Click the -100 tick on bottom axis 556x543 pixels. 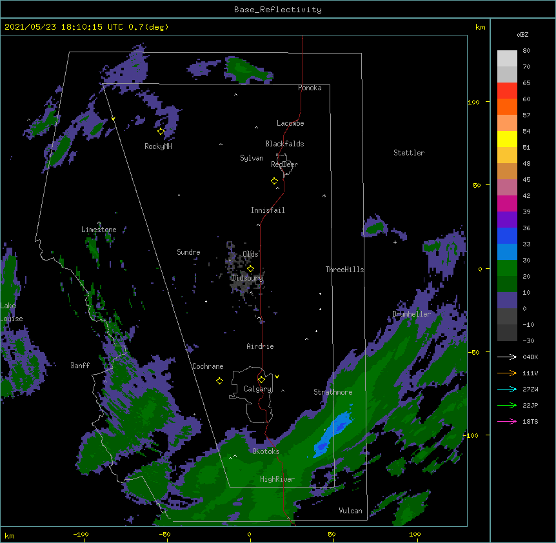click(81, 534)
